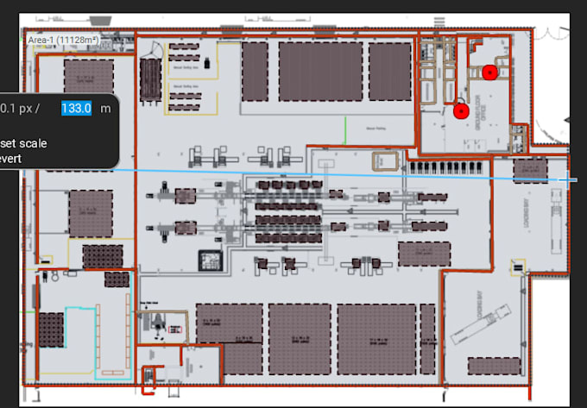Select the Area-1 (11128m²) label
The width and height of the screenshot is (587, 408).
[64, 40]
